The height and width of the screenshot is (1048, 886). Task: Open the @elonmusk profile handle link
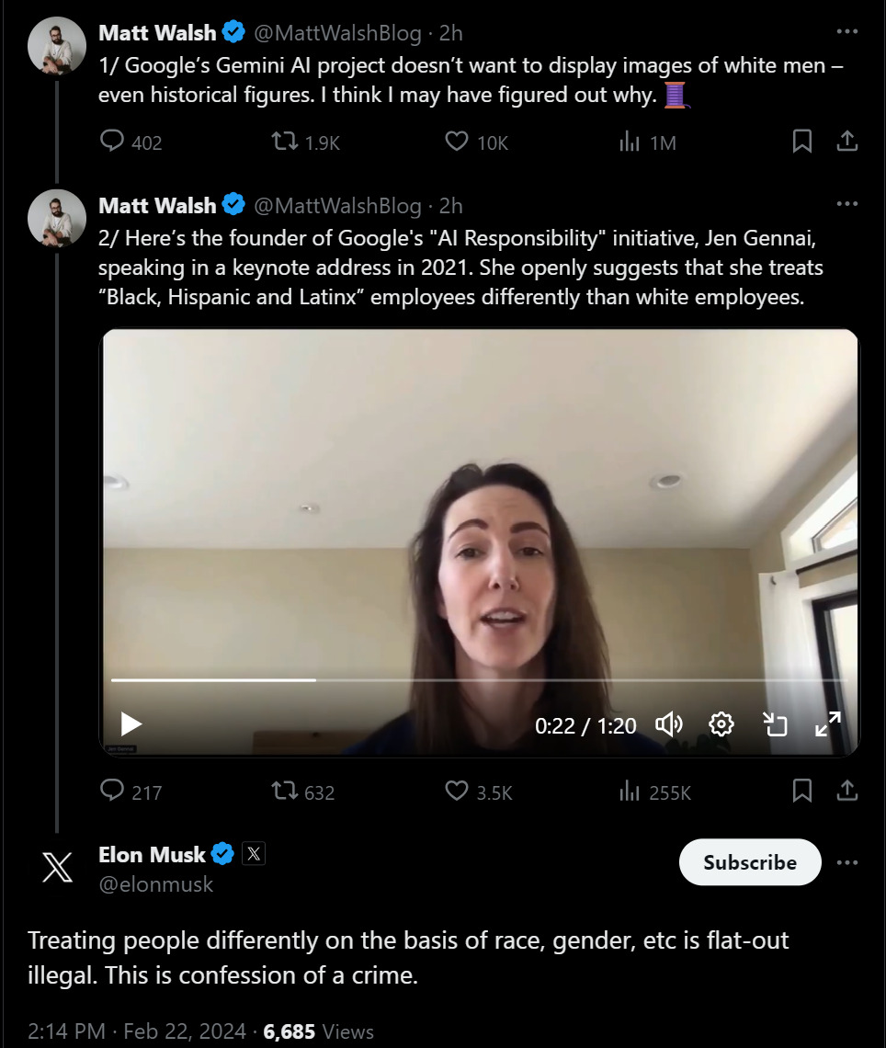(x=155, y=884)
